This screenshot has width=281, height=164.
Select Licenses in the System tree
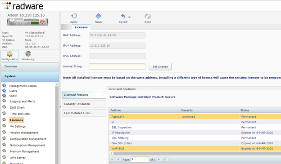click(x=17, y=120)
